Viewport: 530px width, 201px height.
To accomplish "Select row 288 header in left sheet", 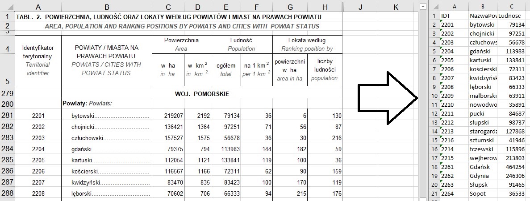I will [7, 193].
